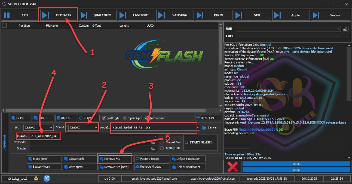
Task: Select the FASTBOOT tab
Action: [136, 15]
